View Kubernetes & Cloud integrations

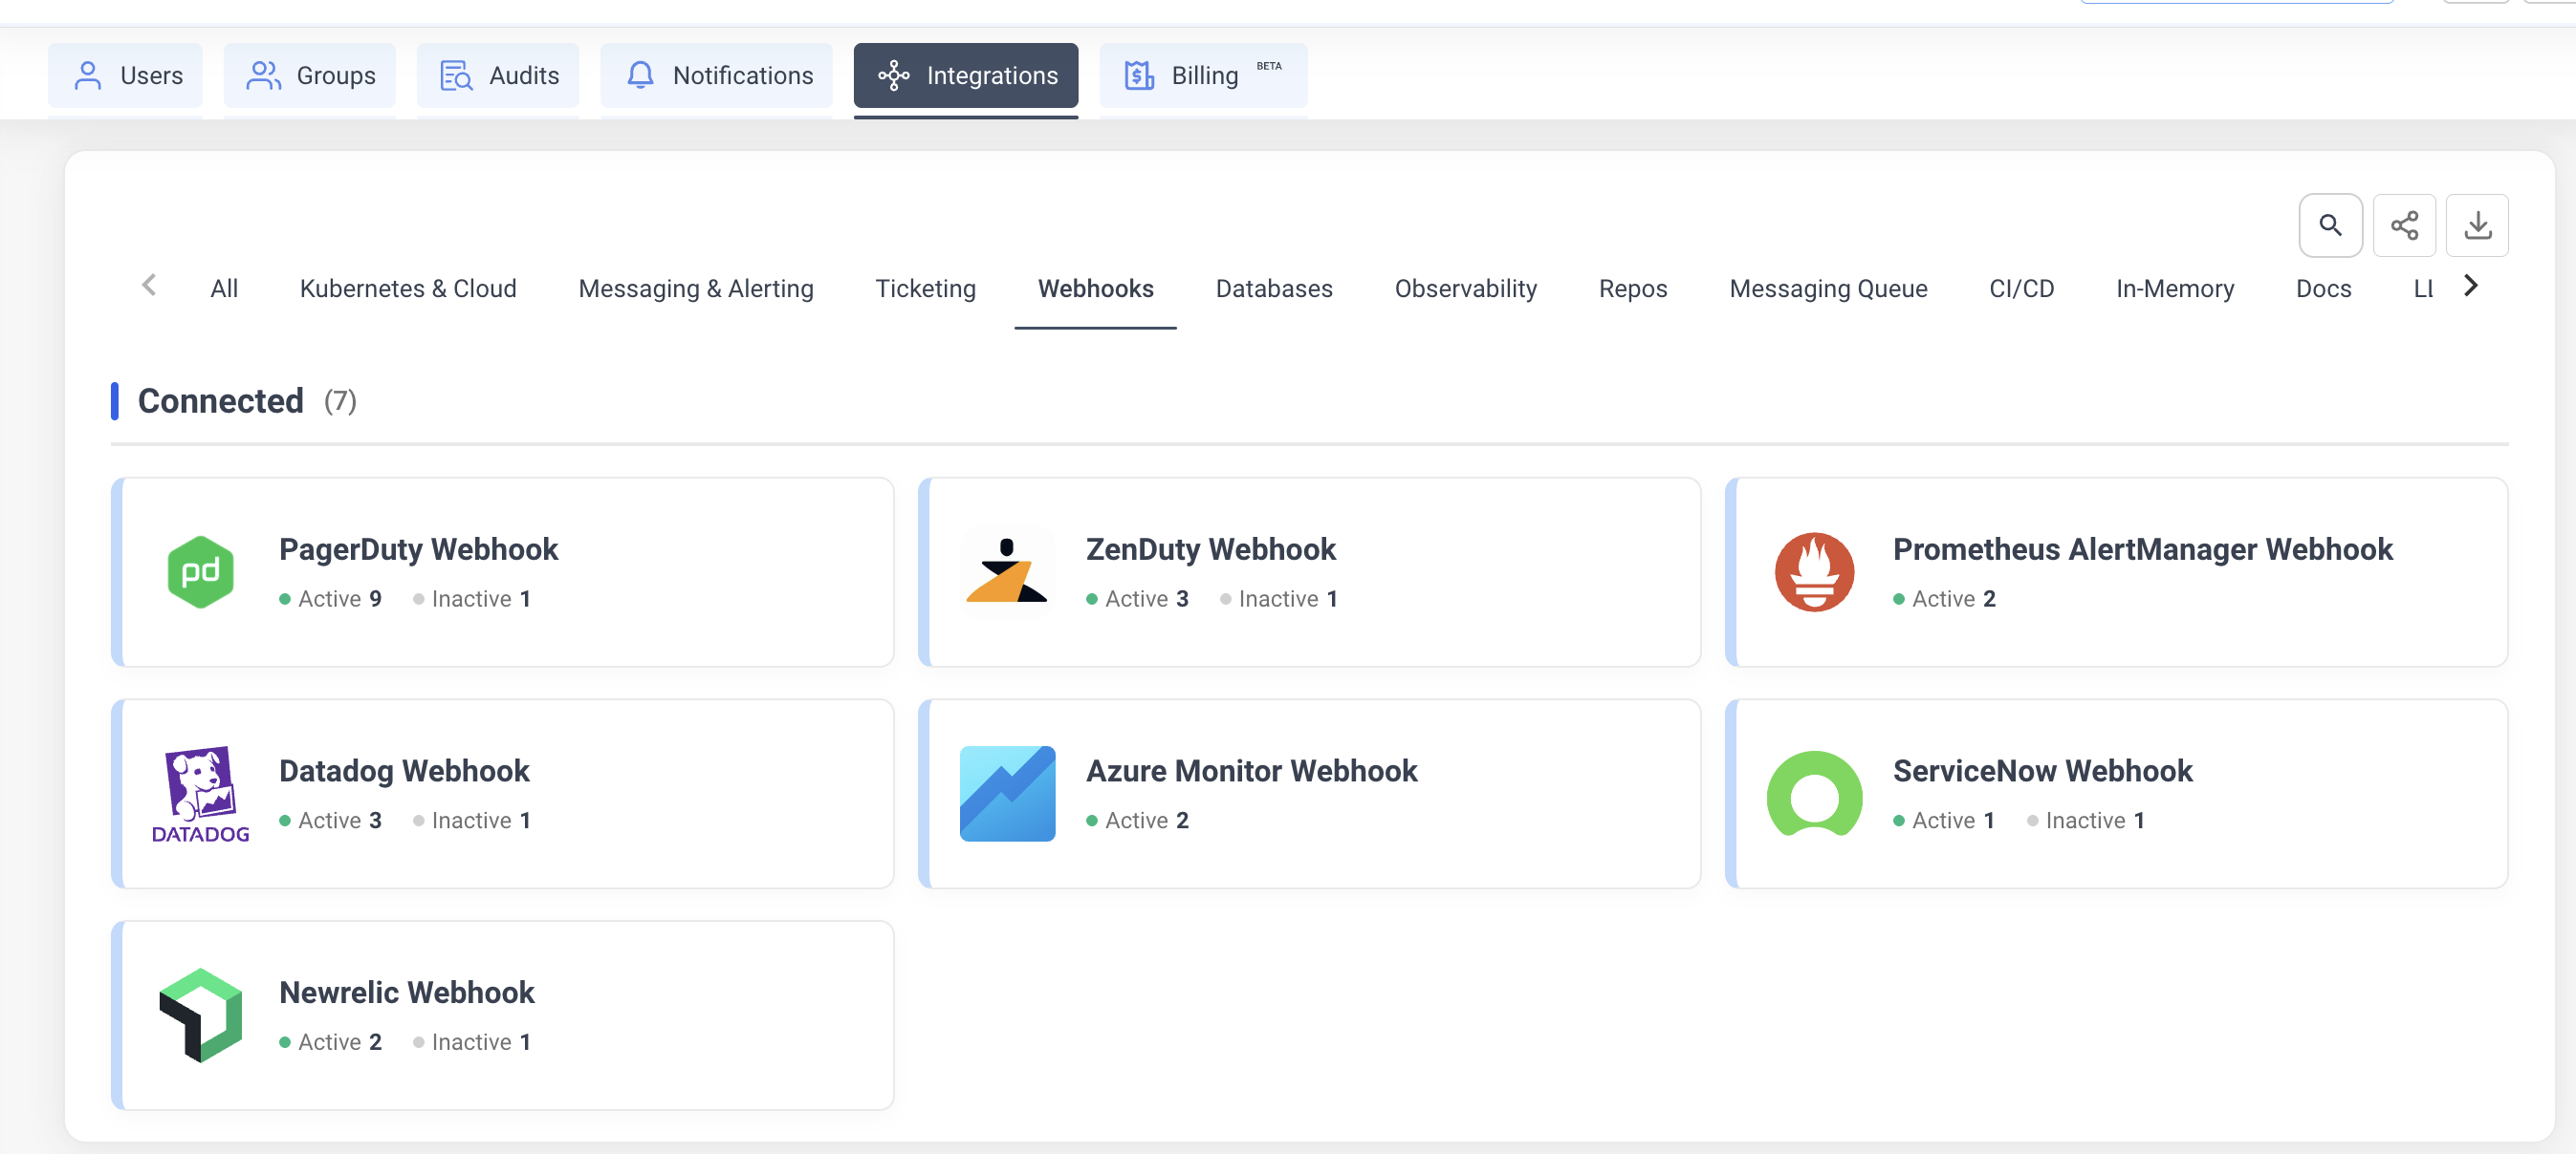(408, 288)
